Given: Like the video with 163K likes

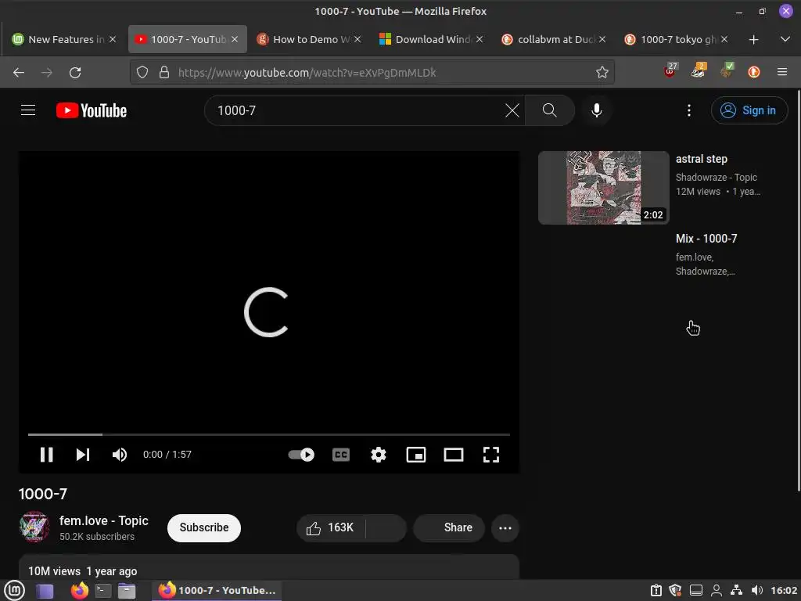Looking at the screenshot, I should 331,527.
